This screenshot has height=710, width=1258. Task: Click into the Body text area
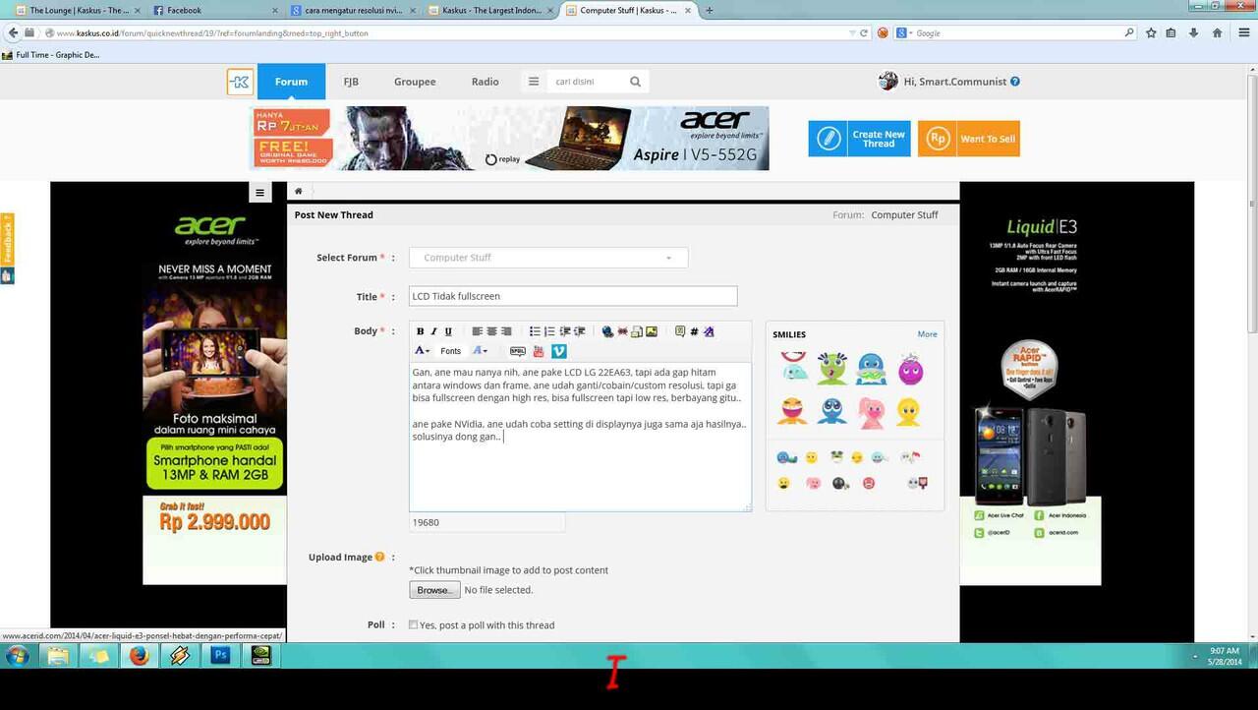tap(580, 437)
